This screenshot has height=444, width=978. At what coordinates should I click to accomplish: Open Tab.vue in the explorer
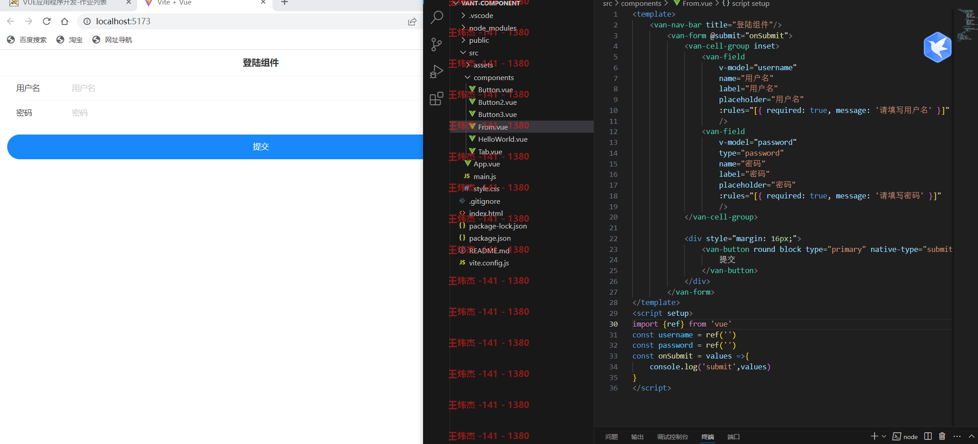[x=490, y=152]
